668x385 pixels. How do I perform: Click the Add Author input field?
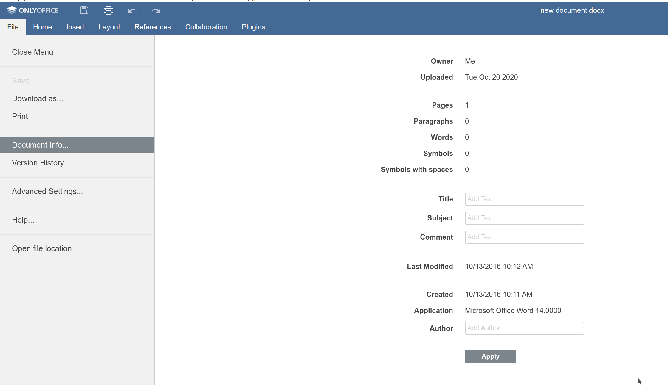click(524, 328)
